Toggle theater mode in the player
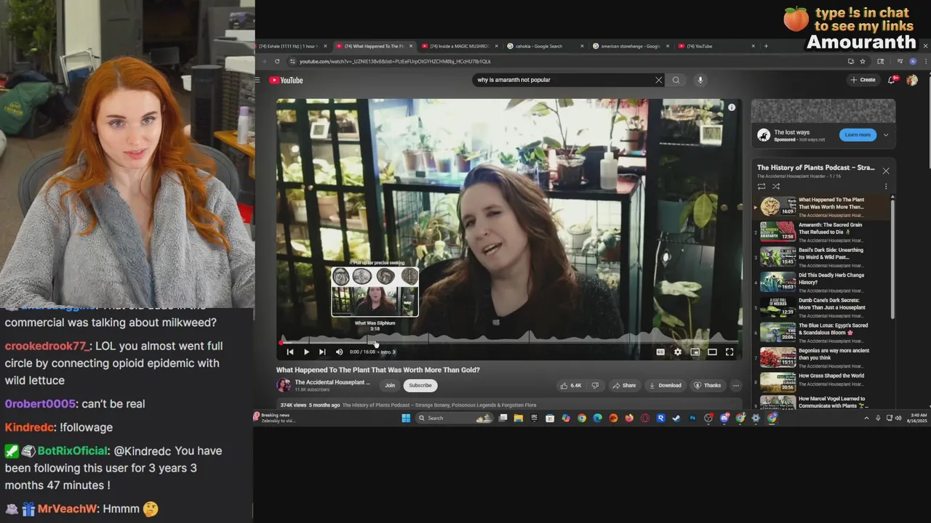 point(712,352)
